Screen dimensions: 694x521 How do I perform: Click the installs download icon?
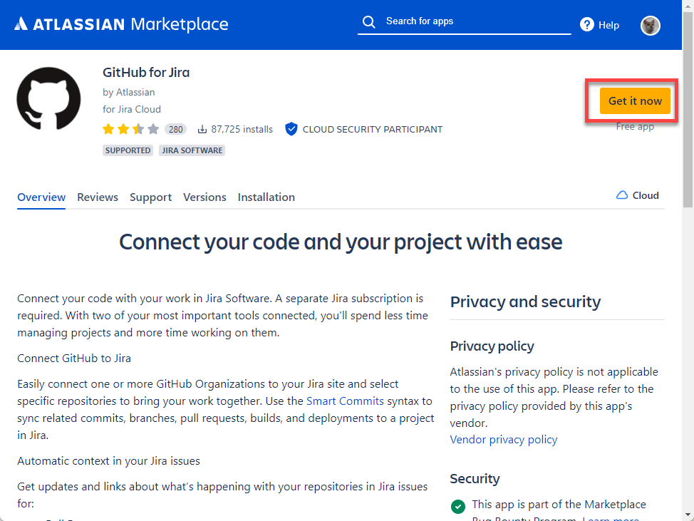pyautogui.click(x=202, y=129)
